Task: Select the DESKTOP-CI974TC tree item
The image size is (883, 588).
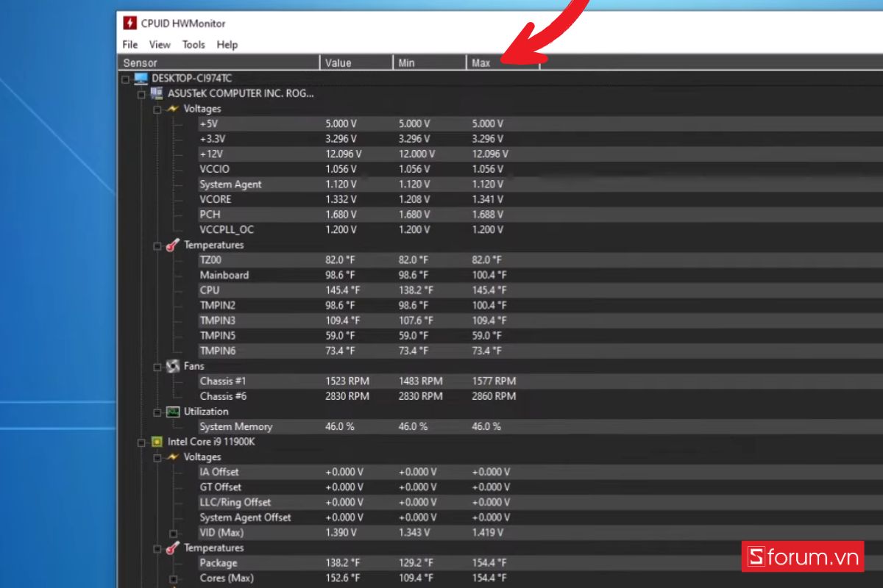Action: pos(191,78)
